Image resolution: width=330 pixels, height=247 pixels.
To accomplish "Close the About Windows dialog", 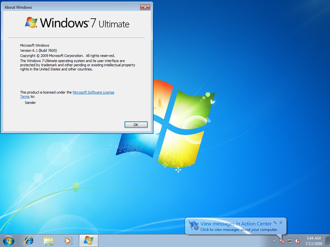I will pos(145,7).
